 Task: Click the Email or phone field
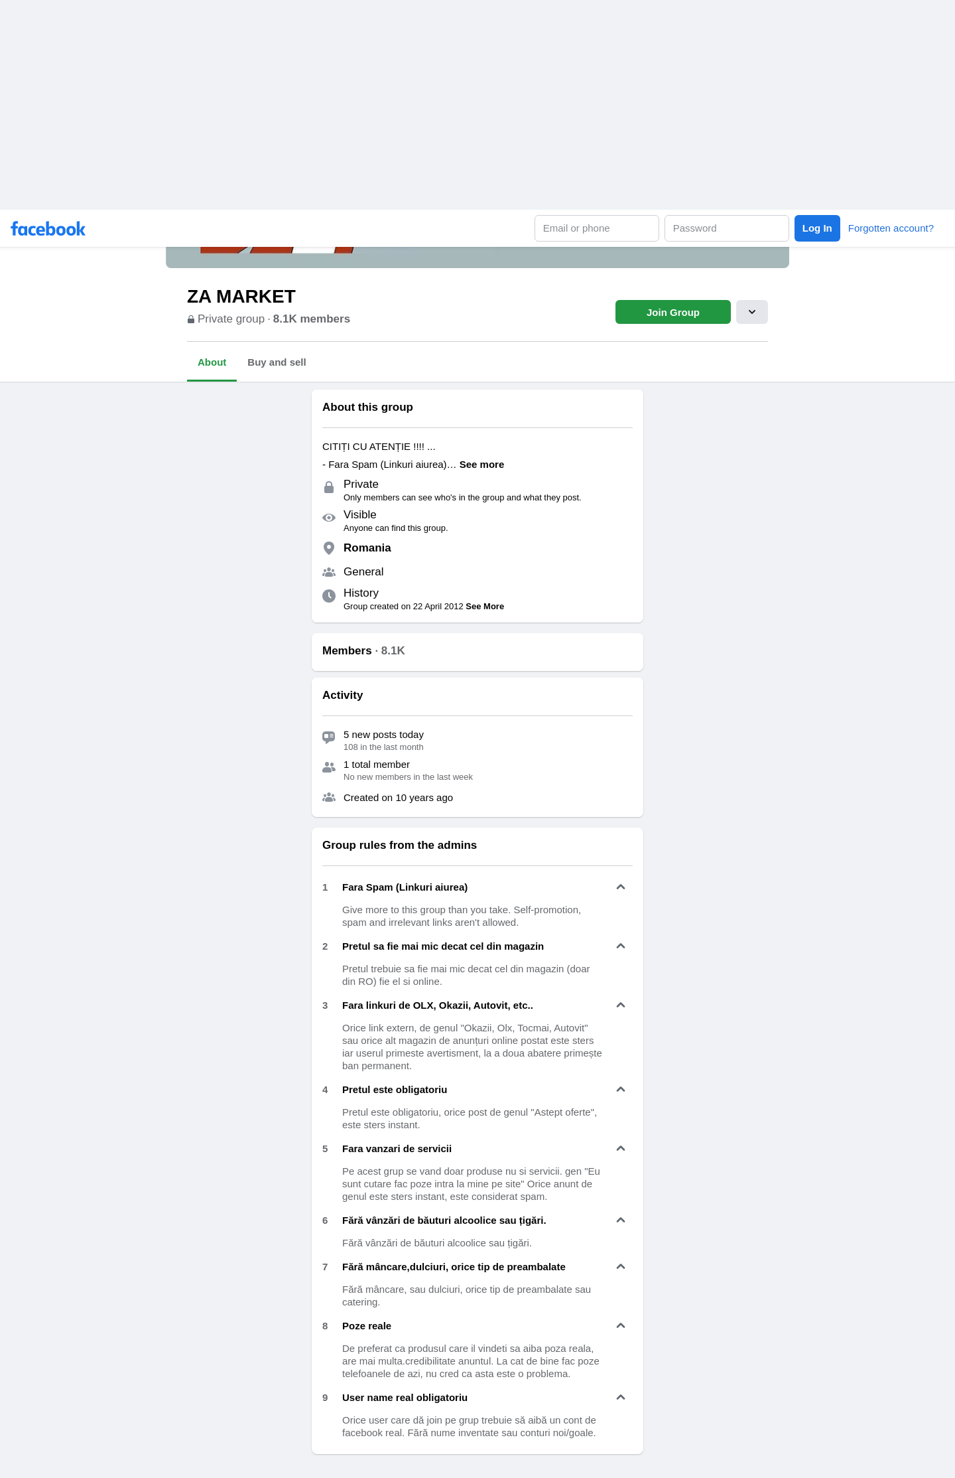click(x=597, y=228)
